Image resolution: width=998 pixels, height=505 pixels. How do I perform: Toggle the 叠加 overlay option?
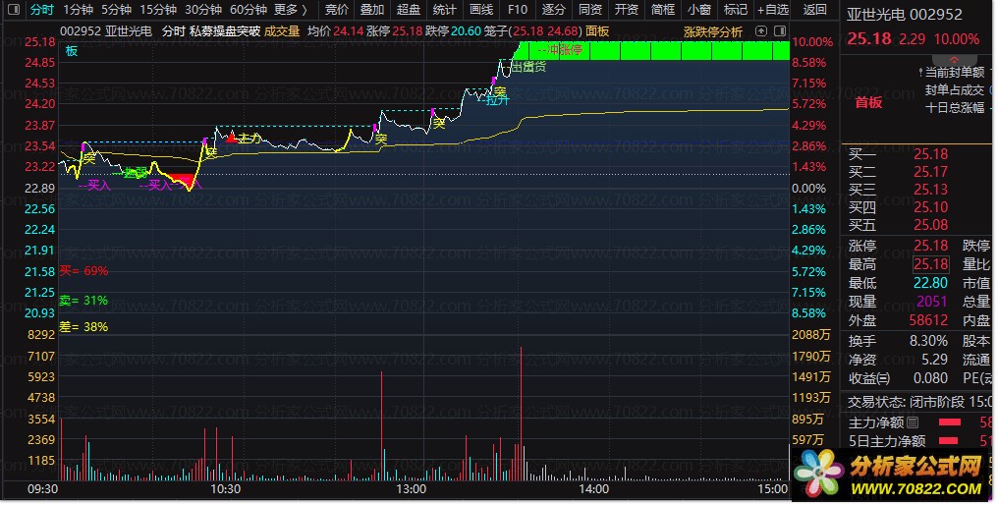tap(372, 10)
